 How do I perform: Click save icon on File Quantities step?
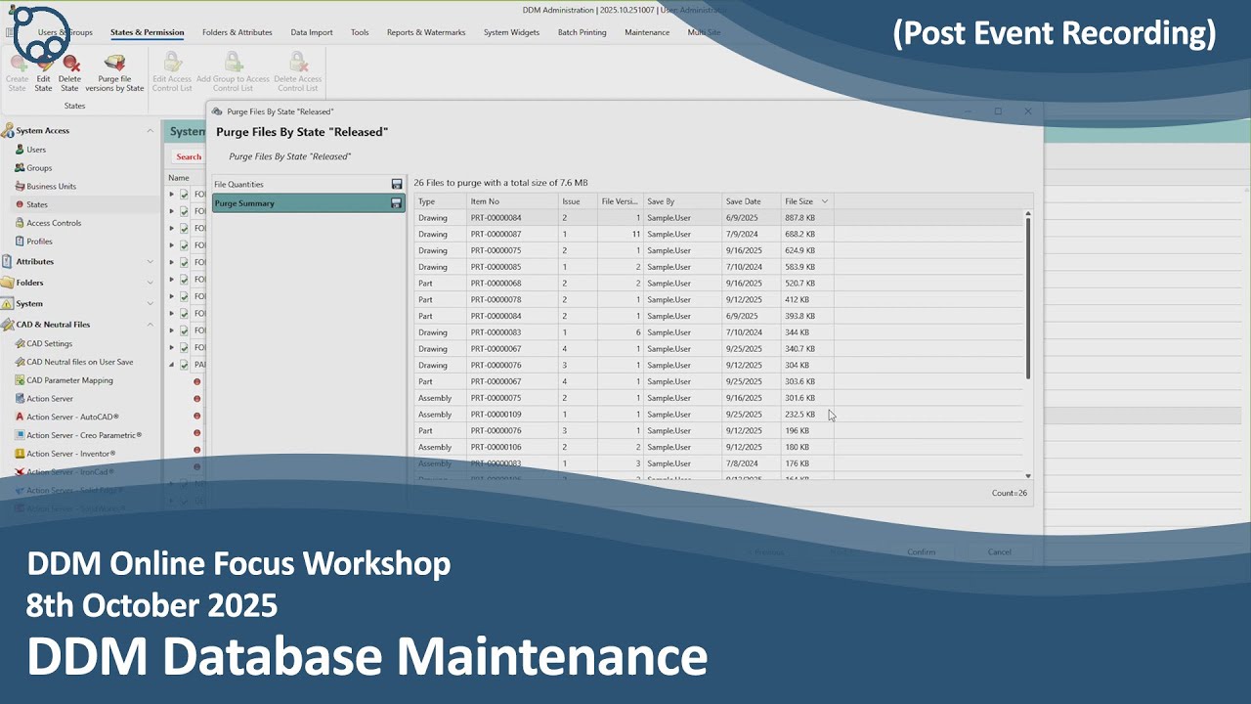[x=397, y=184]
